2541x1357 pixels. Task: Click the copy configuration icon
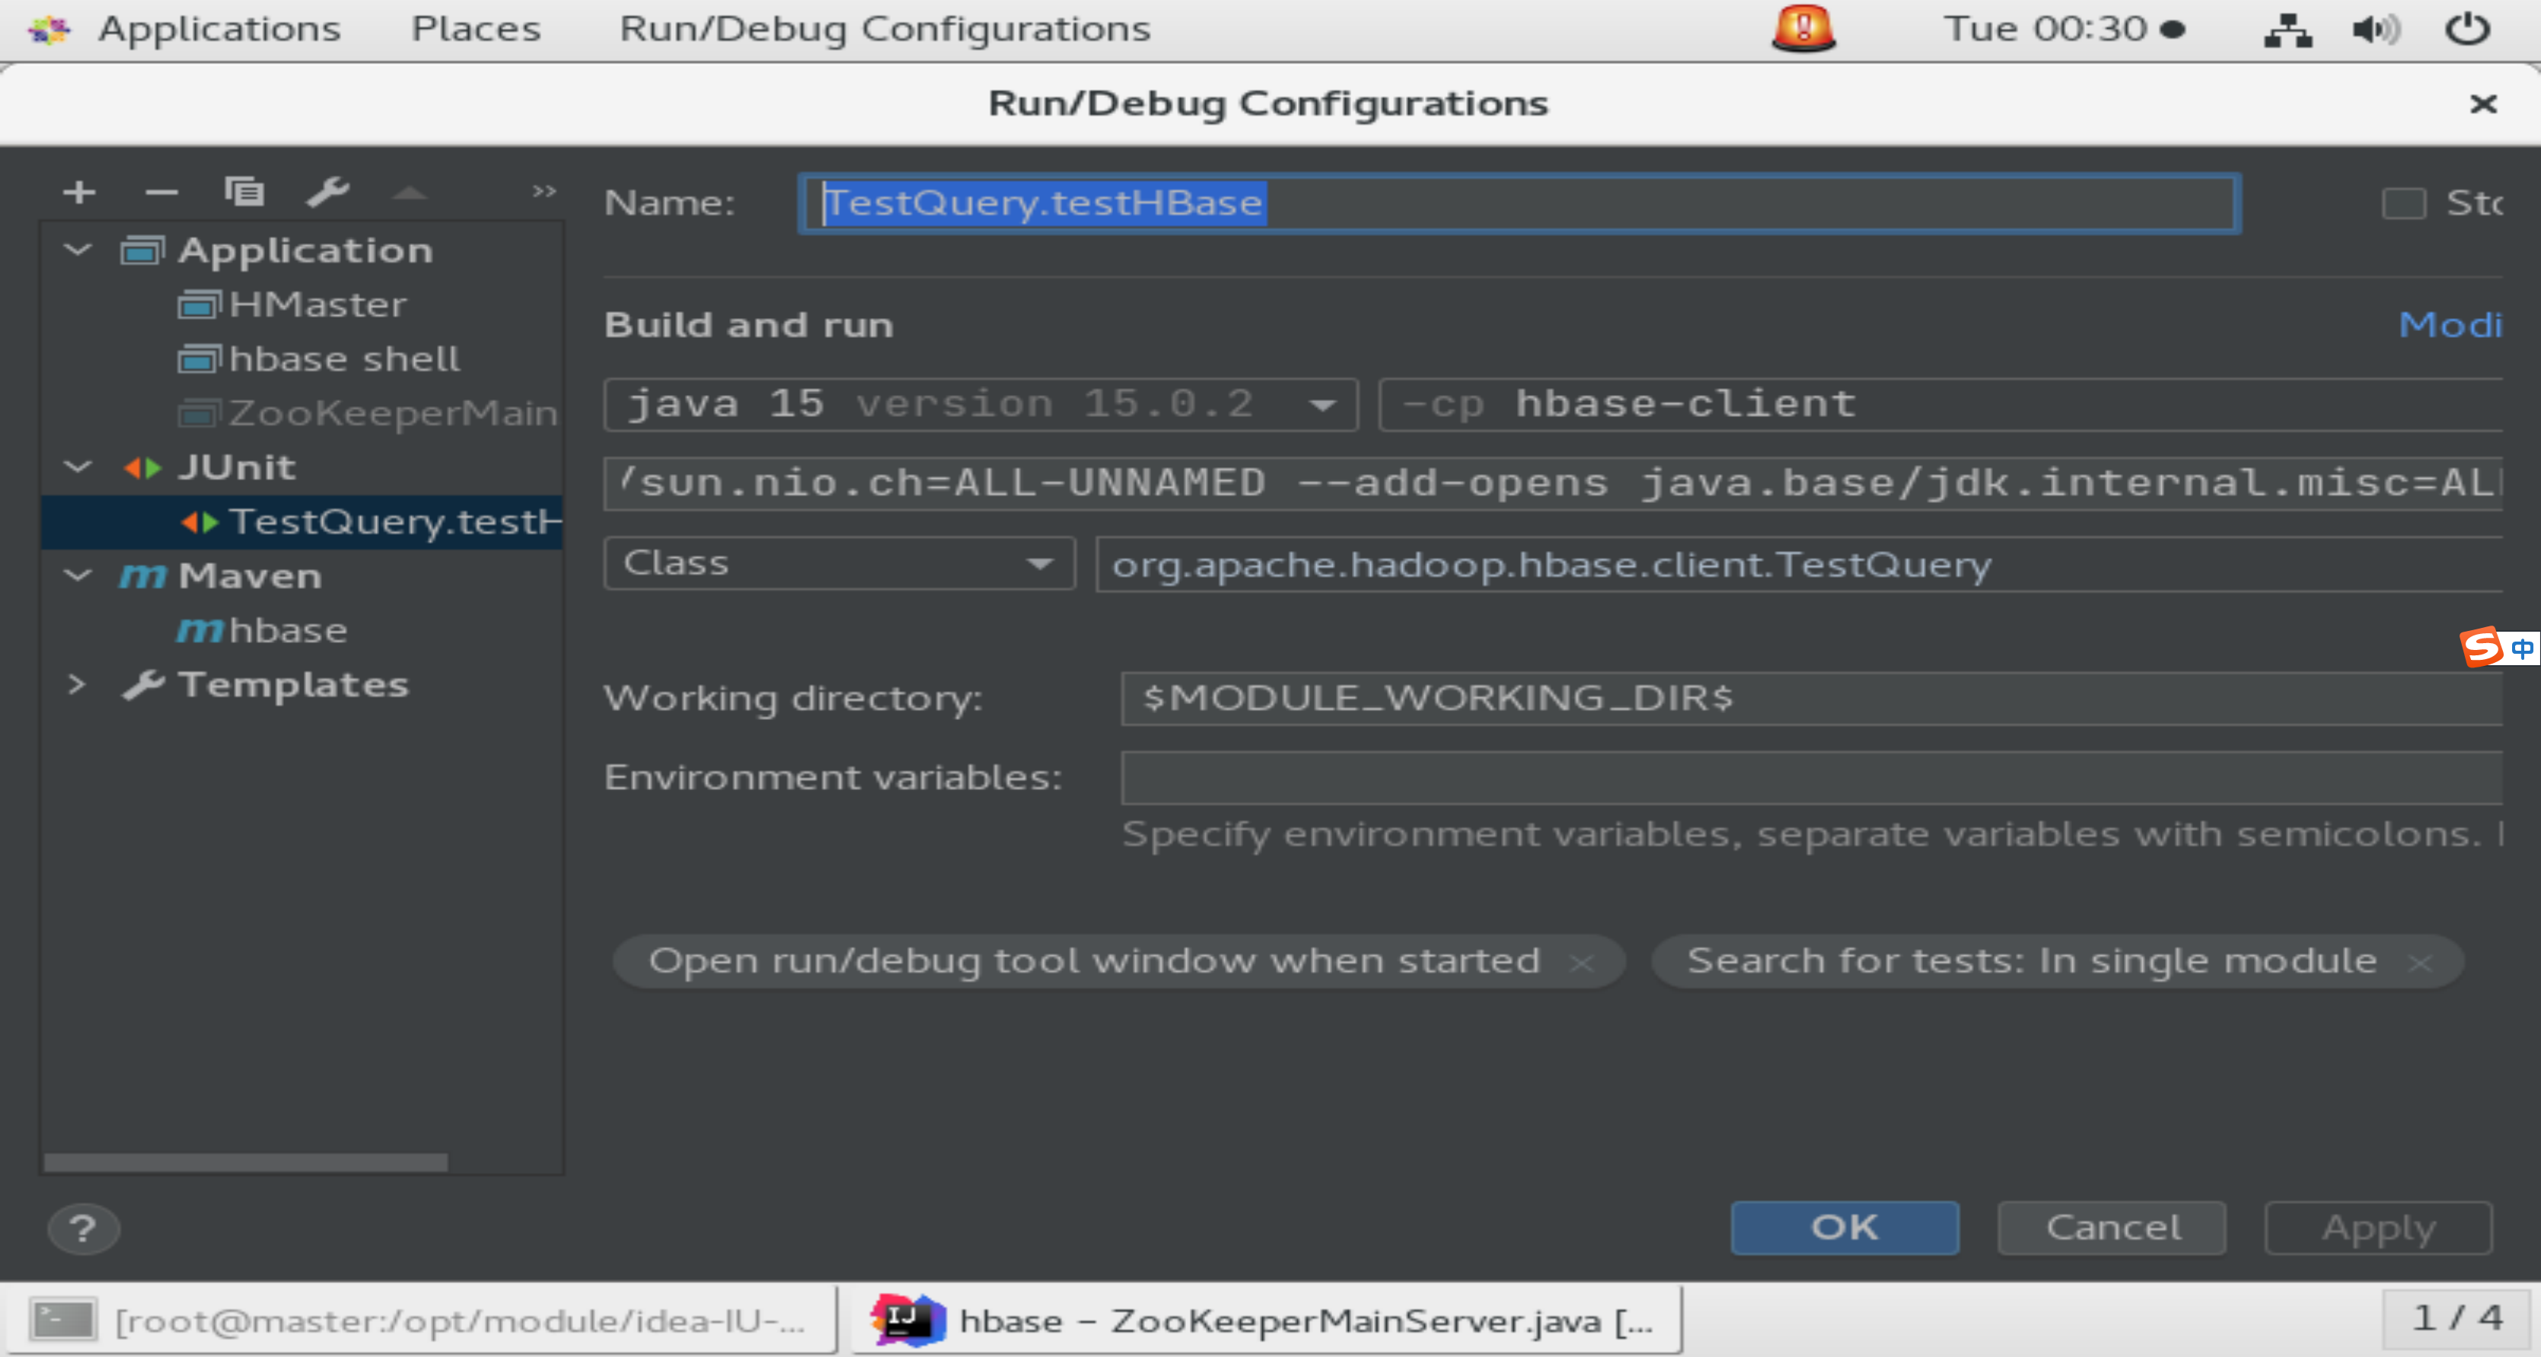click(x=244, y=191)
